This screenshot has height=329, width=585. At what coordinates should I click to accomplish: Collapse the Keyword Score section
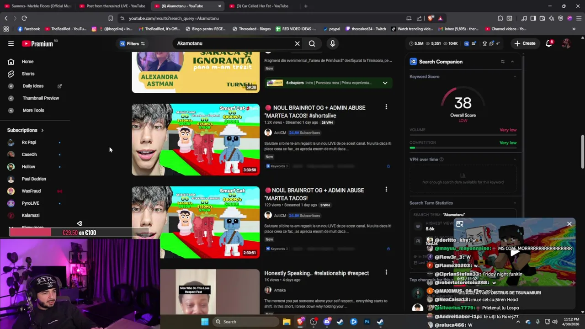515,77
